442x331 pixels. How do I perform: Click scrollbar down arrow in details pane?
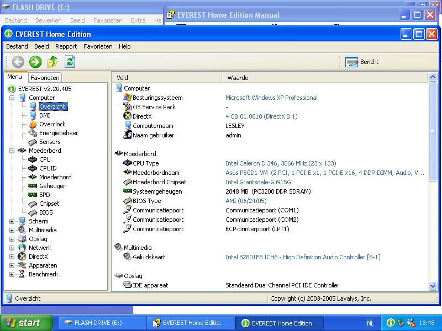433,286
